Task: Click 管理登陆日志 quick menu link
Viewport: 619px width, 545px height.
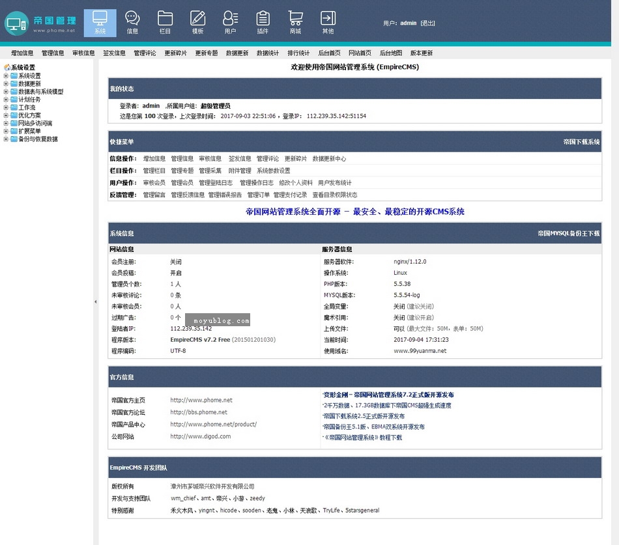Action: (x=216, y=183)
